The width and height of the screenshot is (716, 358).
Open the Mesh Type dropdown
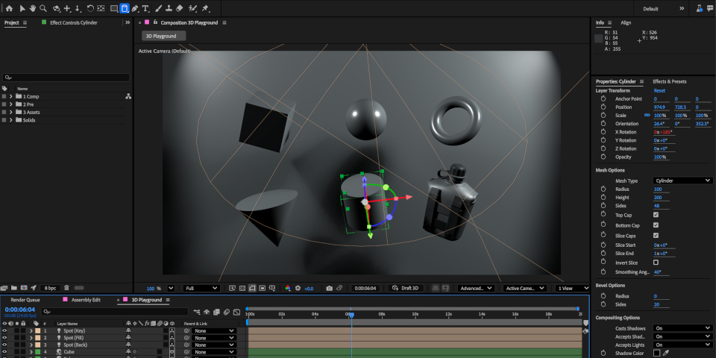point(682,180)
